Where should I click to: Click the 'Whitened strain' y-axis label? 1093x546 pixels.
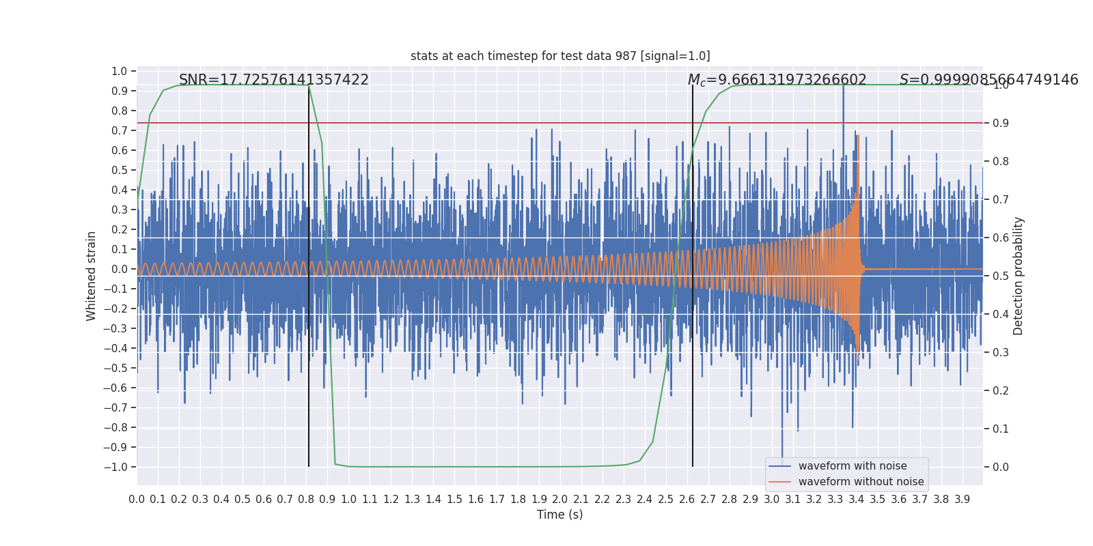point(92,276)
